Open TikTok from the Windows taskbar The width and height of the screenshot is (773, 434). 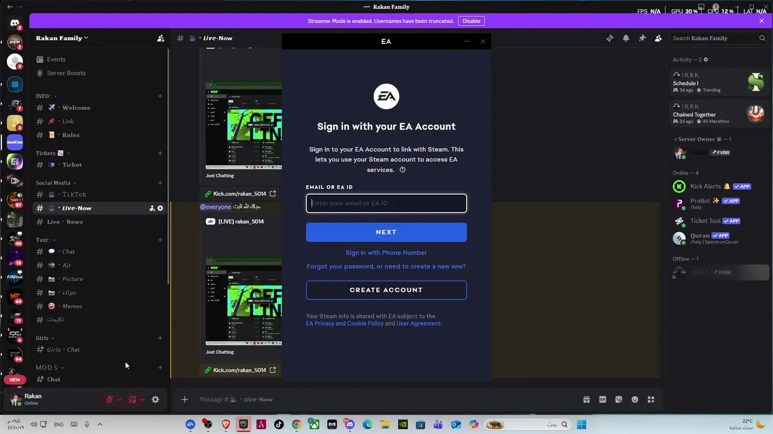(x=279, y=424)
